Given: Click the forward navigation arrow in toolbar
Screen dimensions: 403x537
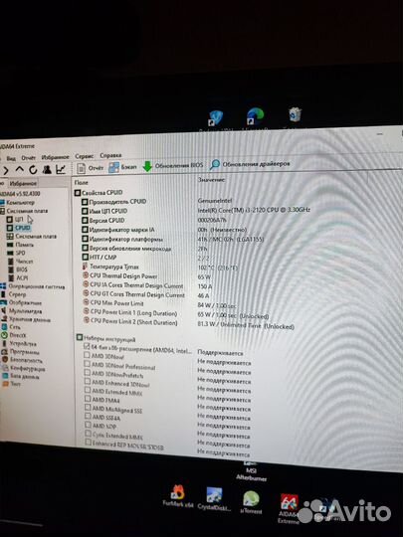Looking at the screenshot, I should (5, 170).
